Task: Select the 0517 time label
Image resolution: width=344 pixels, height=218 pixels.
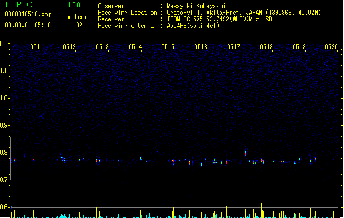Action: 234,47
